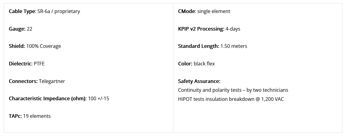Image resolution: width=347 pixels, height=139 pixels.
Task: Click the Color black flex entry
Action: pos(196,64)
